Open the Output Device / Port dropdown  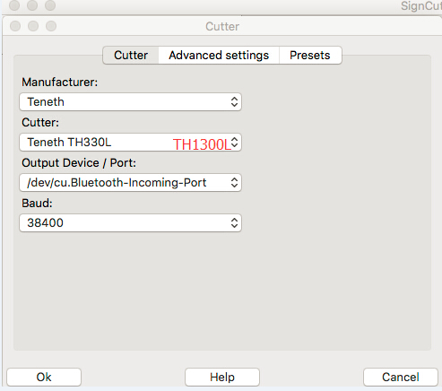coord(130,183)
